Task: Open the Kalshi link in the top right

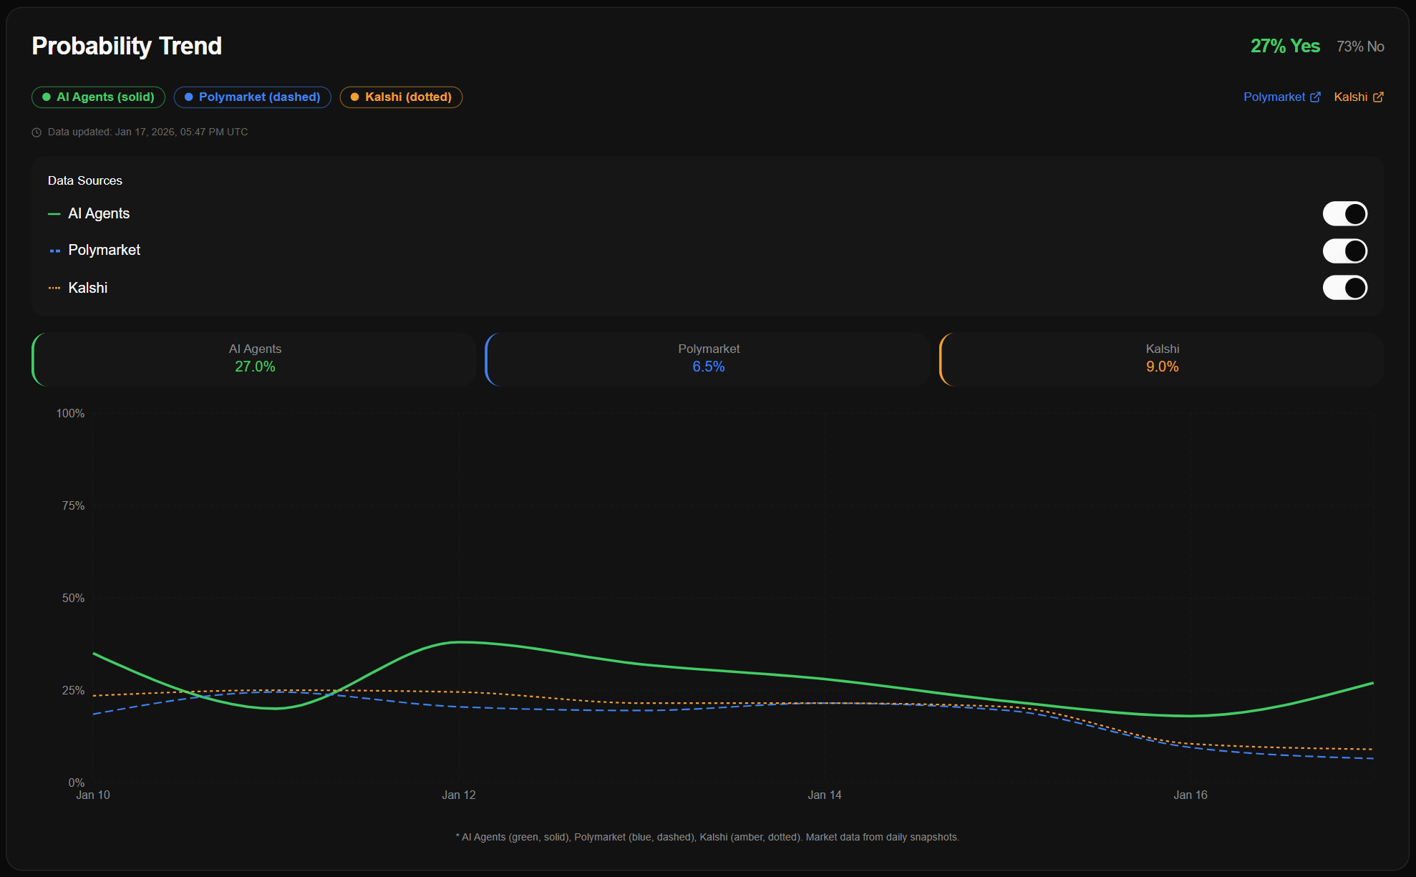Action: tap(1352, 97)
